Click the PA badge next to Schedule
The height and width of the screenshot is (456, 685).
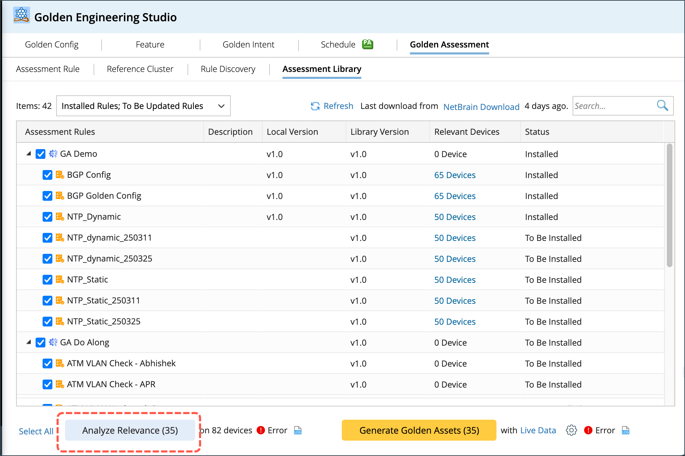367,44
